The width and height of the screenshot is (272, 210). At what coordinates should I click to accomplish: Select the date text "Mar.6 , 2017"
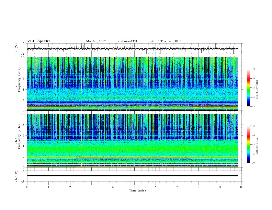[x=96, y=41]
